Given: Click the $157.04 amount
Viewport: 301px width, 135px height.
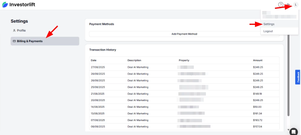Looking at the screenshot, I should [x=258, y=127].
